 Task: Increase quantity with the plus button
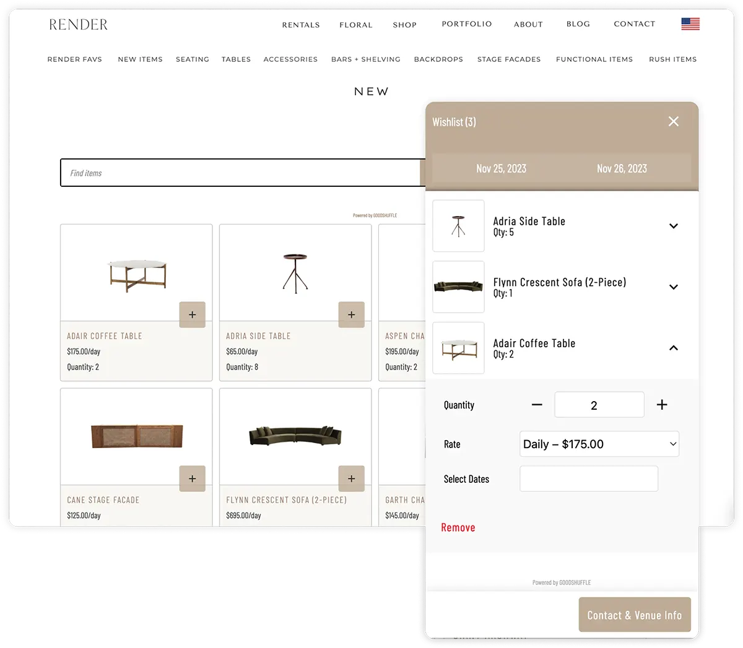662,405
